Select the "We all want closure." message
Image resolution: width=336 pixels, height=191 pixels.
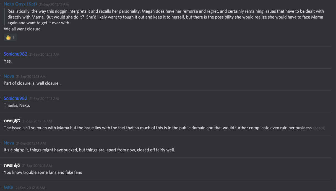[x=23, y=29]
